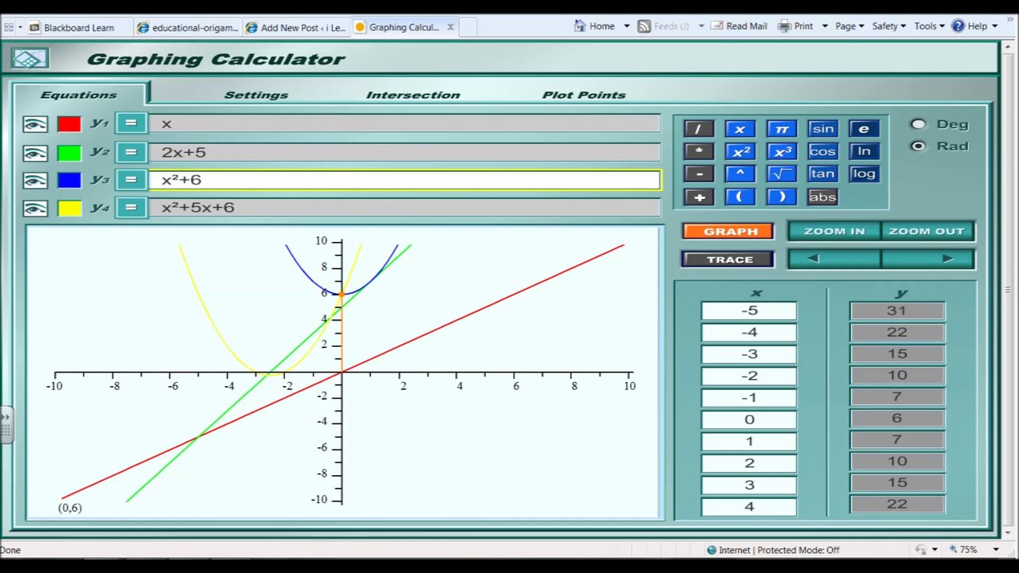Open the Help dropdown menu

974,26
